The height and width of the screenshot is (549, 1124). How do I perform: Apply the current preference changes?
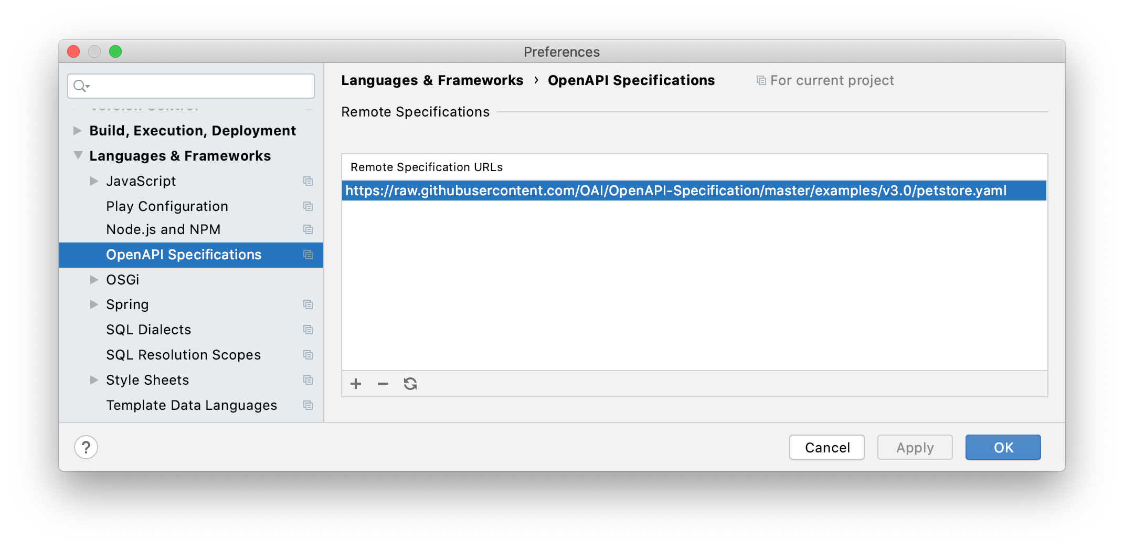click(915, 447)
